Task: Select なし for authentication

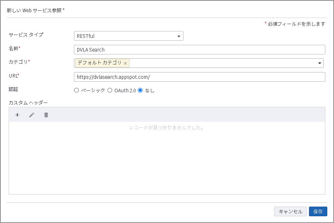Action: click(x=140, y=90)
